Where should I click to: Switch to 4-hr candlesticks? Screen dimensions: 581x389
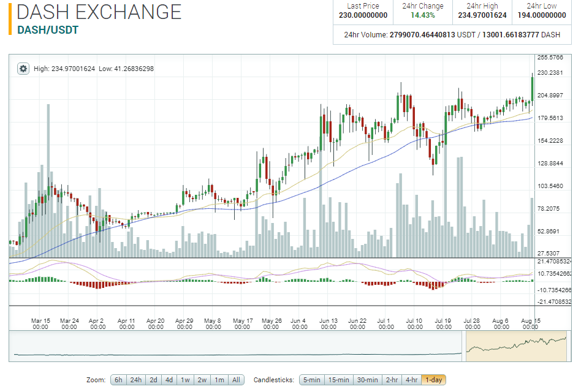(411, 380)
